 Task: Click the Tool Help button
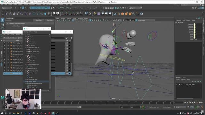[50, 20]
